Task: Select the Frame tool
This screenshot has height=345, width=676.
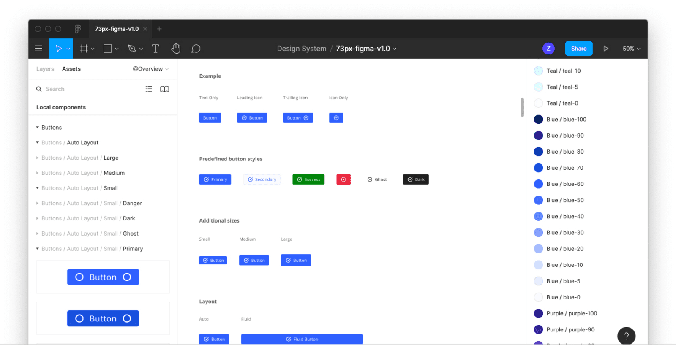Action: [x=84, y=49]
